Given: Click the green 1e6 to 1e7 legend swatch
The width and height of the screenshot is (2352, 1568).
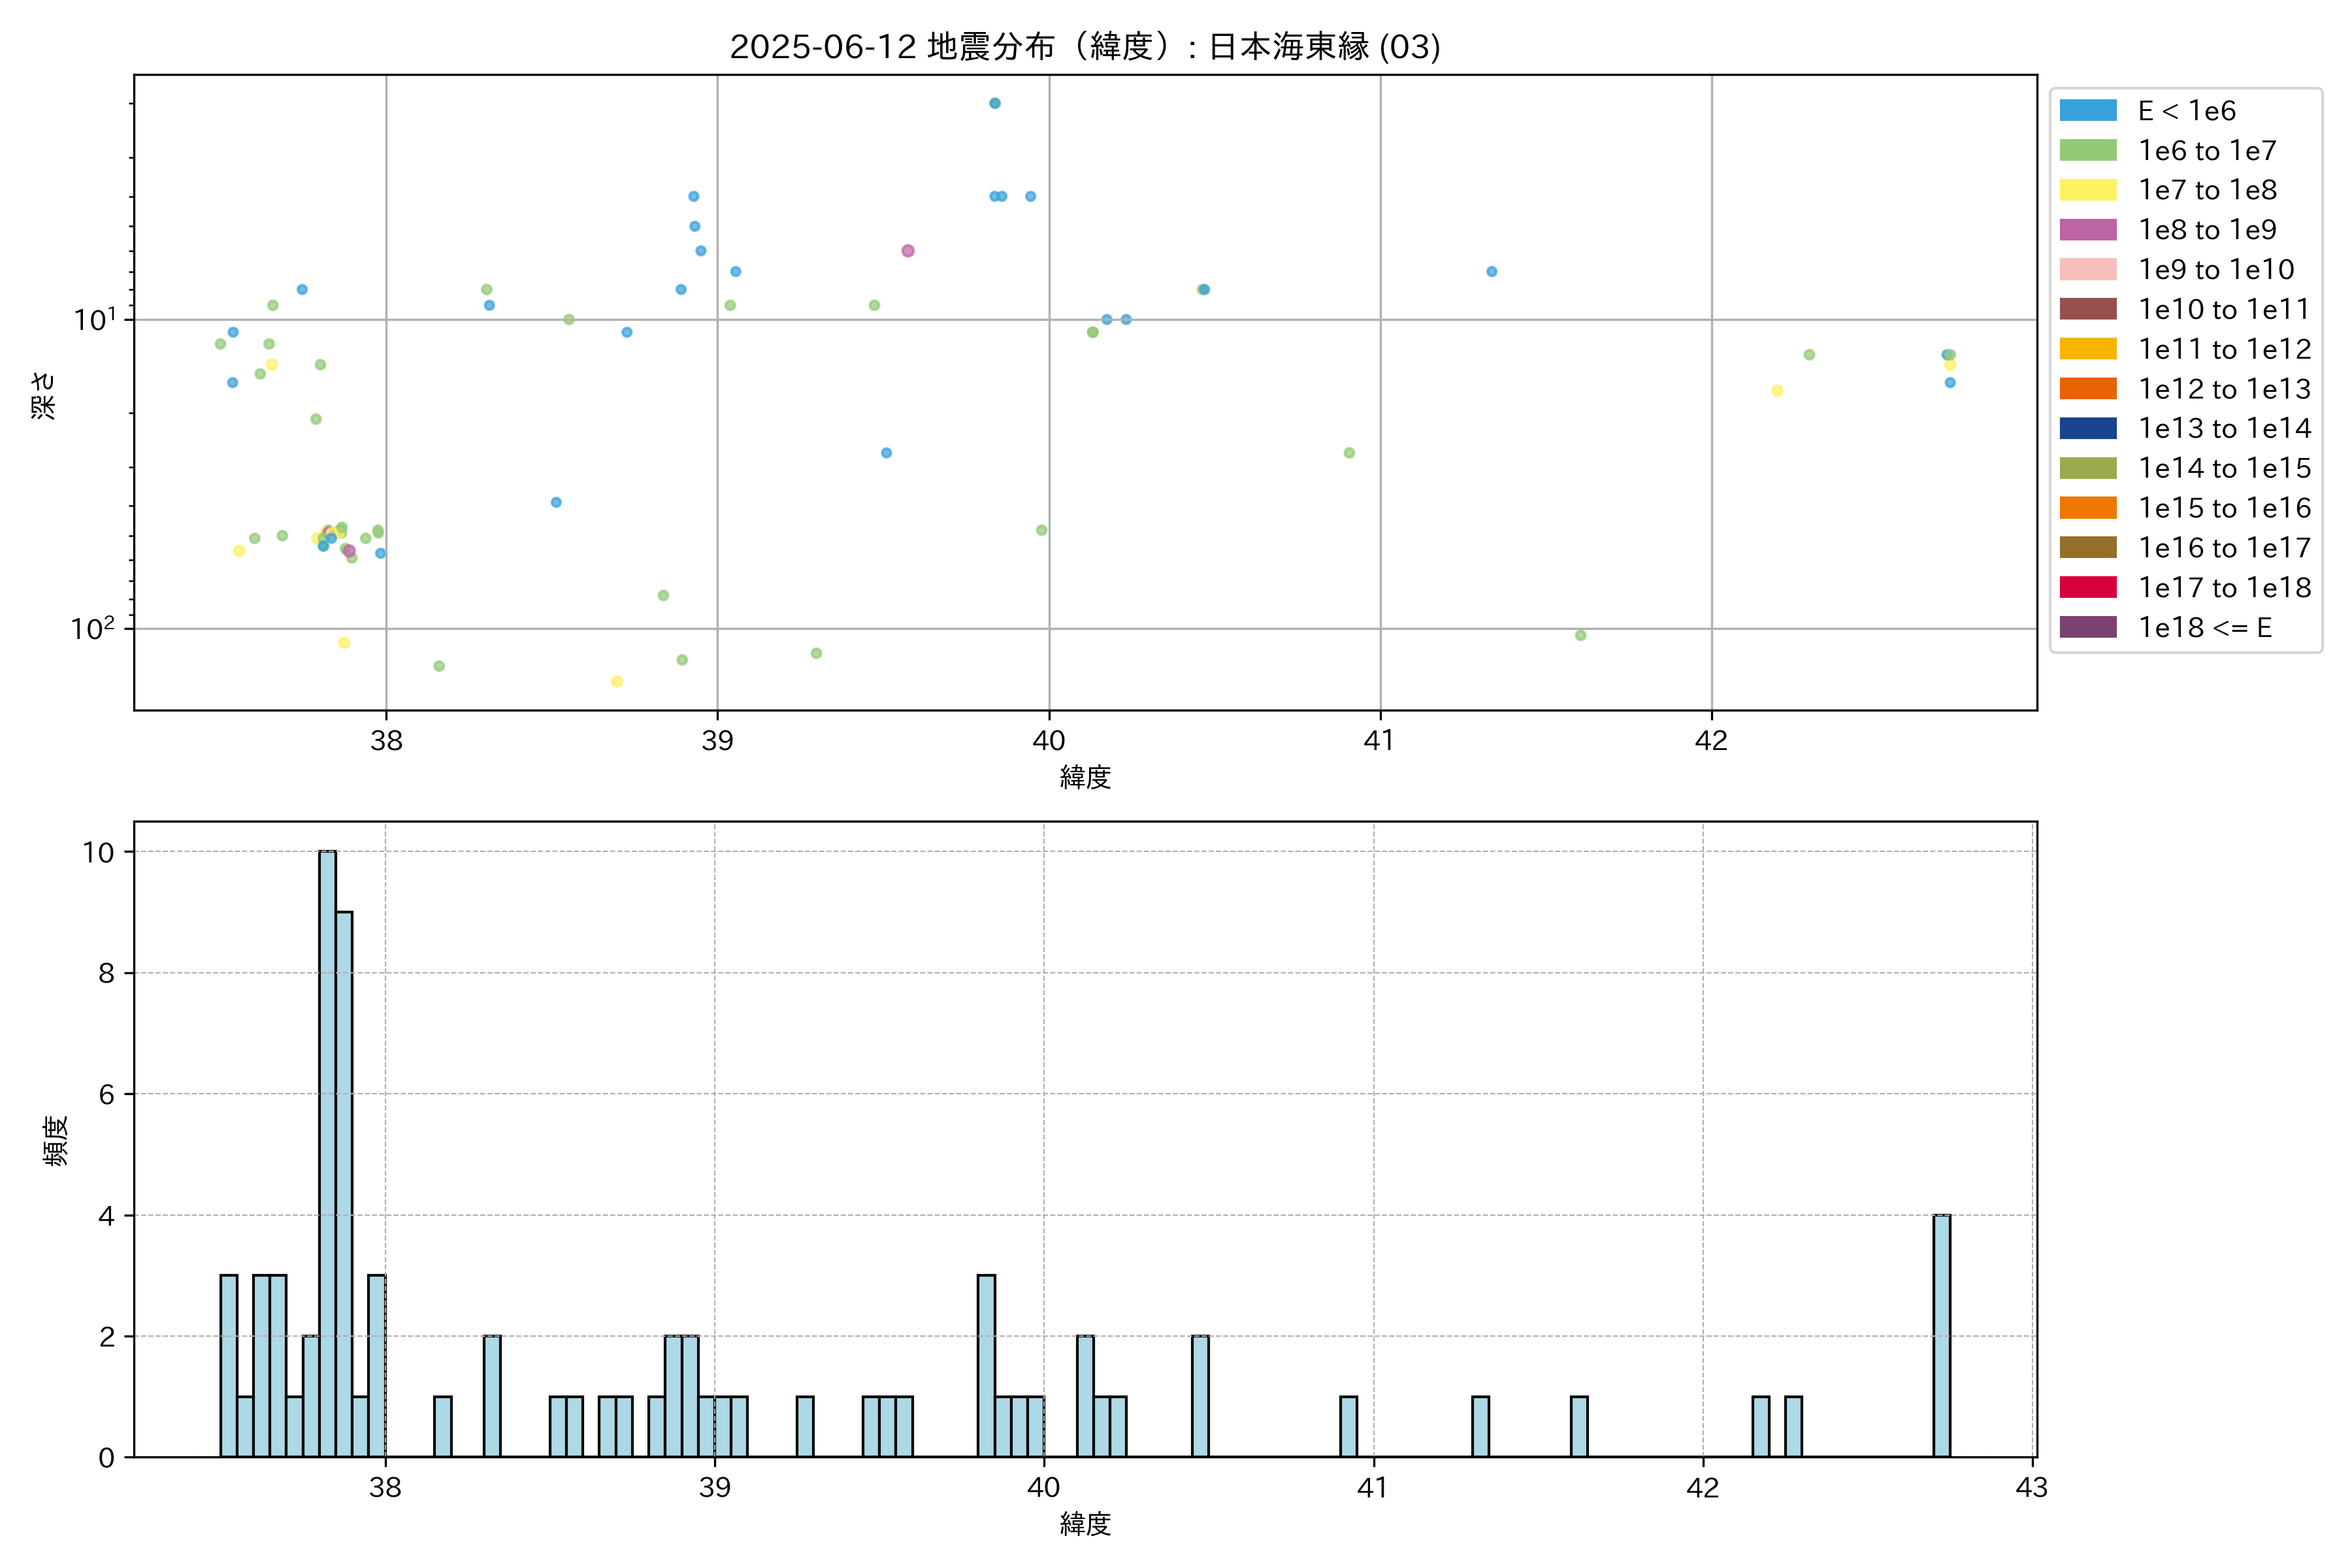Looking at the screenshot, I should (2087, 151).
